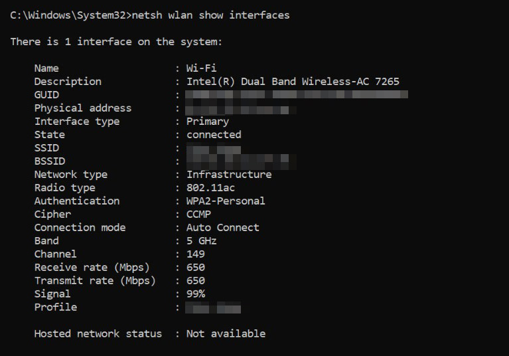Click the Intel(R) Dual Band Wireless-AC 7265 description
This screenshot has height=356, width=509.
pyautogui.click(x=293, y=82)
